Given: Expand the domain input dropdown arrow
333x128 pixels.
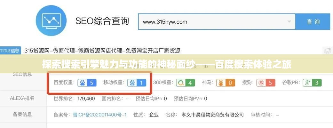Looking at the screenshot, I should pos(289,21).
